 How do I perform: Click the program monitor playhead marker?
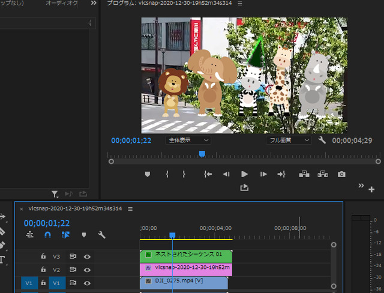point(202,154)
